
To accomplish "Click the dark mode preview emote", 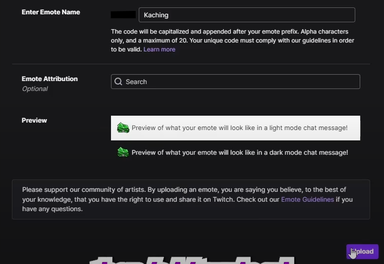I will 123,152.
